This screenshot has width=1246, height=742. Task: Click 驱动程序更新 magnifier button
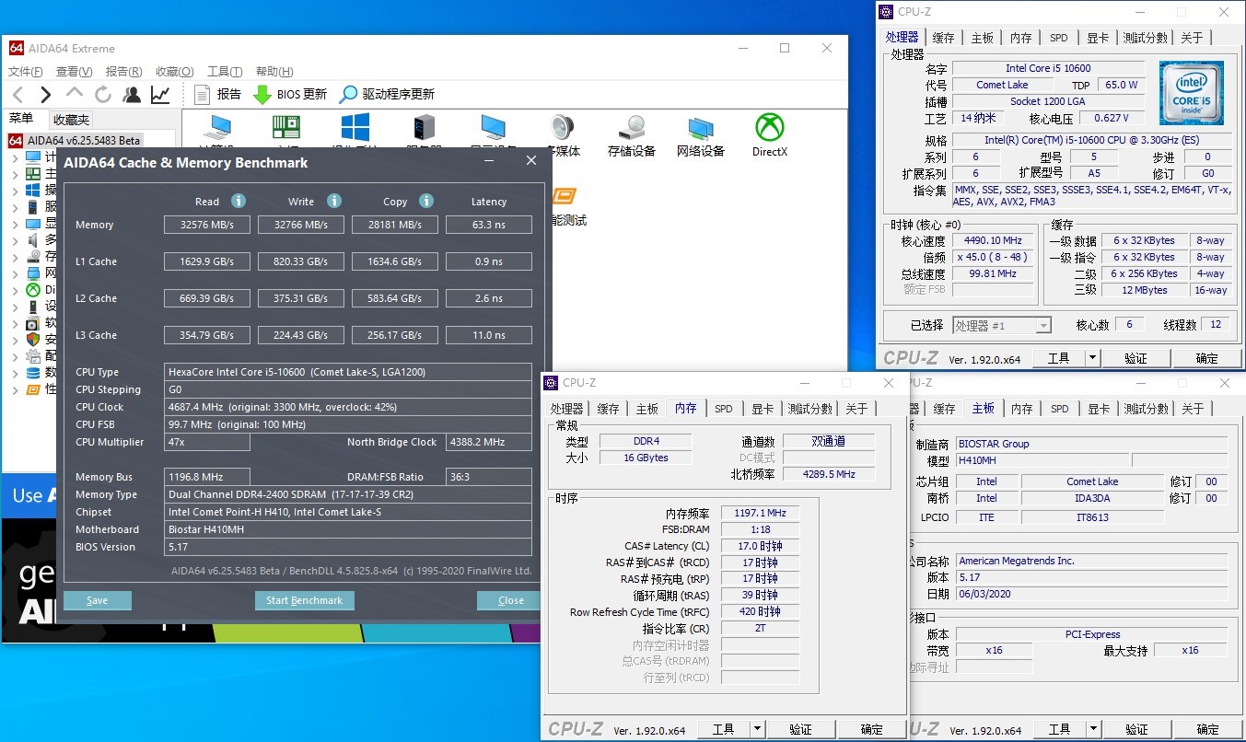[x=387, y=94]
